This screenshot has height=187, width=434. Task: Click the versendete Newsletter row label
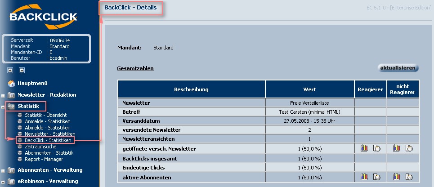tap(152, 130)
